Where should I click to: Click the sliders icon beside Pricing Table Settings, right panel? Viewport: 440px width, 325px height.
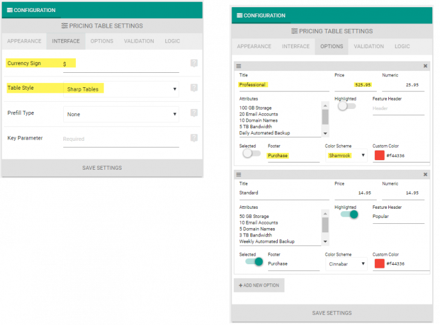[294, 31]
